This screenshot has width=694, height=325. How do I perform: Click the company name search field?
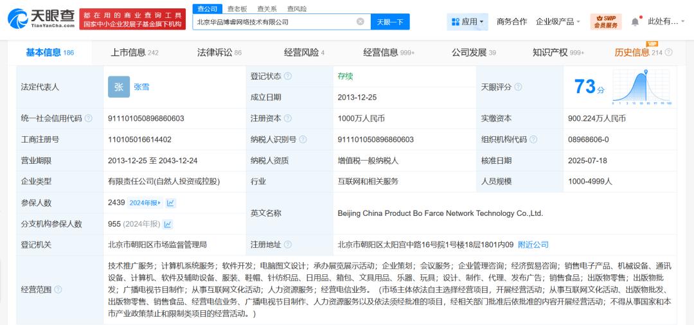click(x=273, y=22)
